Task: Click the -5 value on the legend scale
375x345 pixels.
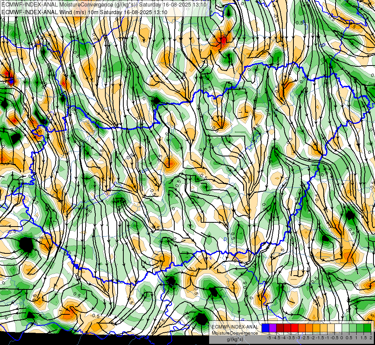Action: click(x=269, y=338)
